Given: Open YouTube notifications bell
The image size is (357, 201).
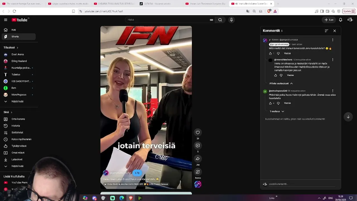Looking at the screenshot, I should (x=341, y=20).
